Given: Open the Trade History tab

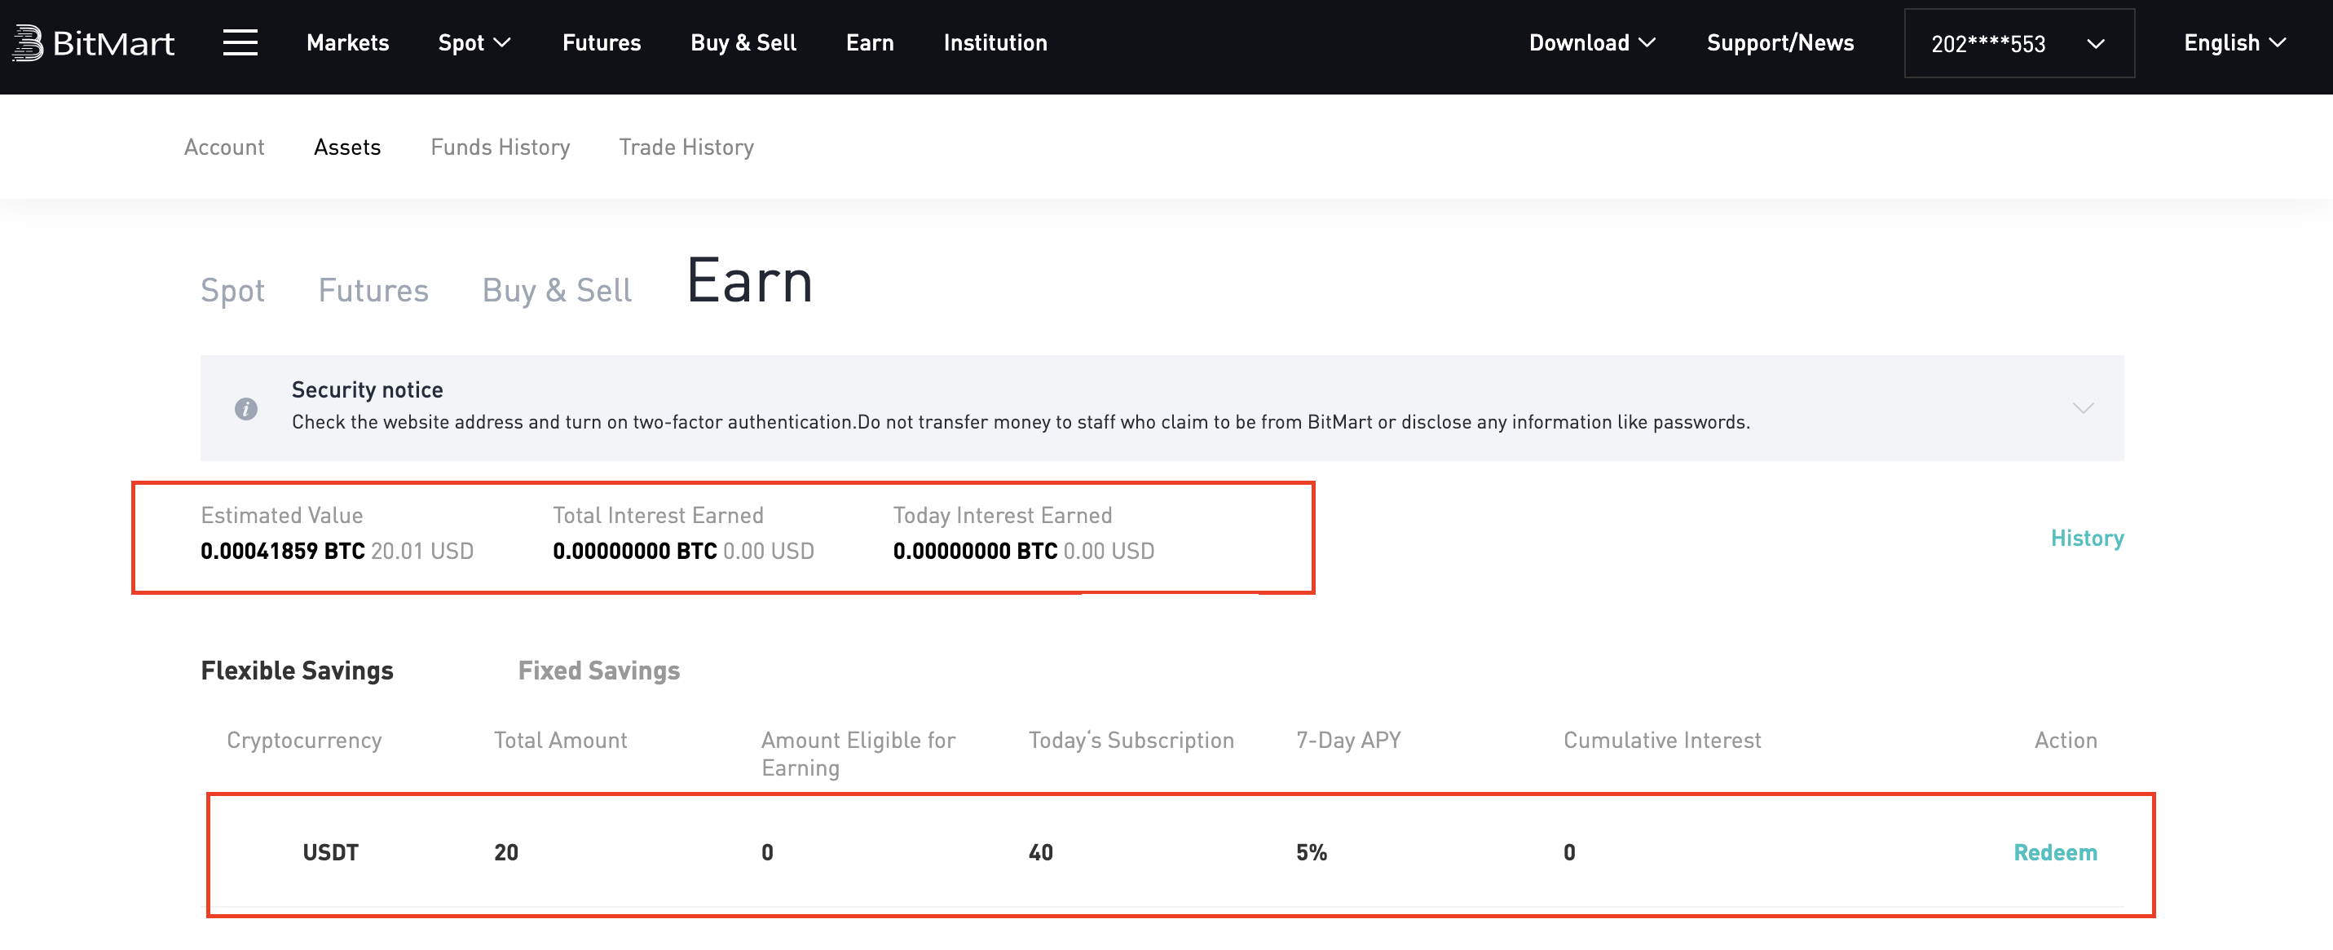Looking at the screenshot, I should 686,147.
